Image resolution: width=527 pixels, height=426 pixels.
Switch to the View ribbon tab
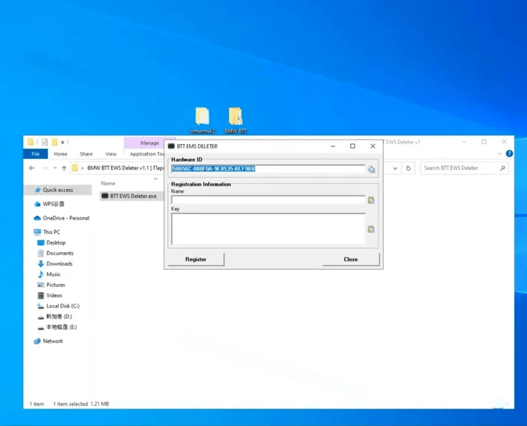click(x=111, y=154)
